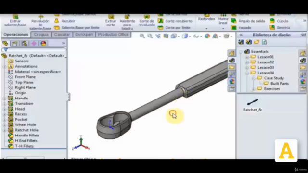Open the Redondeo dropdown arrow
This screenshot has width=308, height=173.
206,29
